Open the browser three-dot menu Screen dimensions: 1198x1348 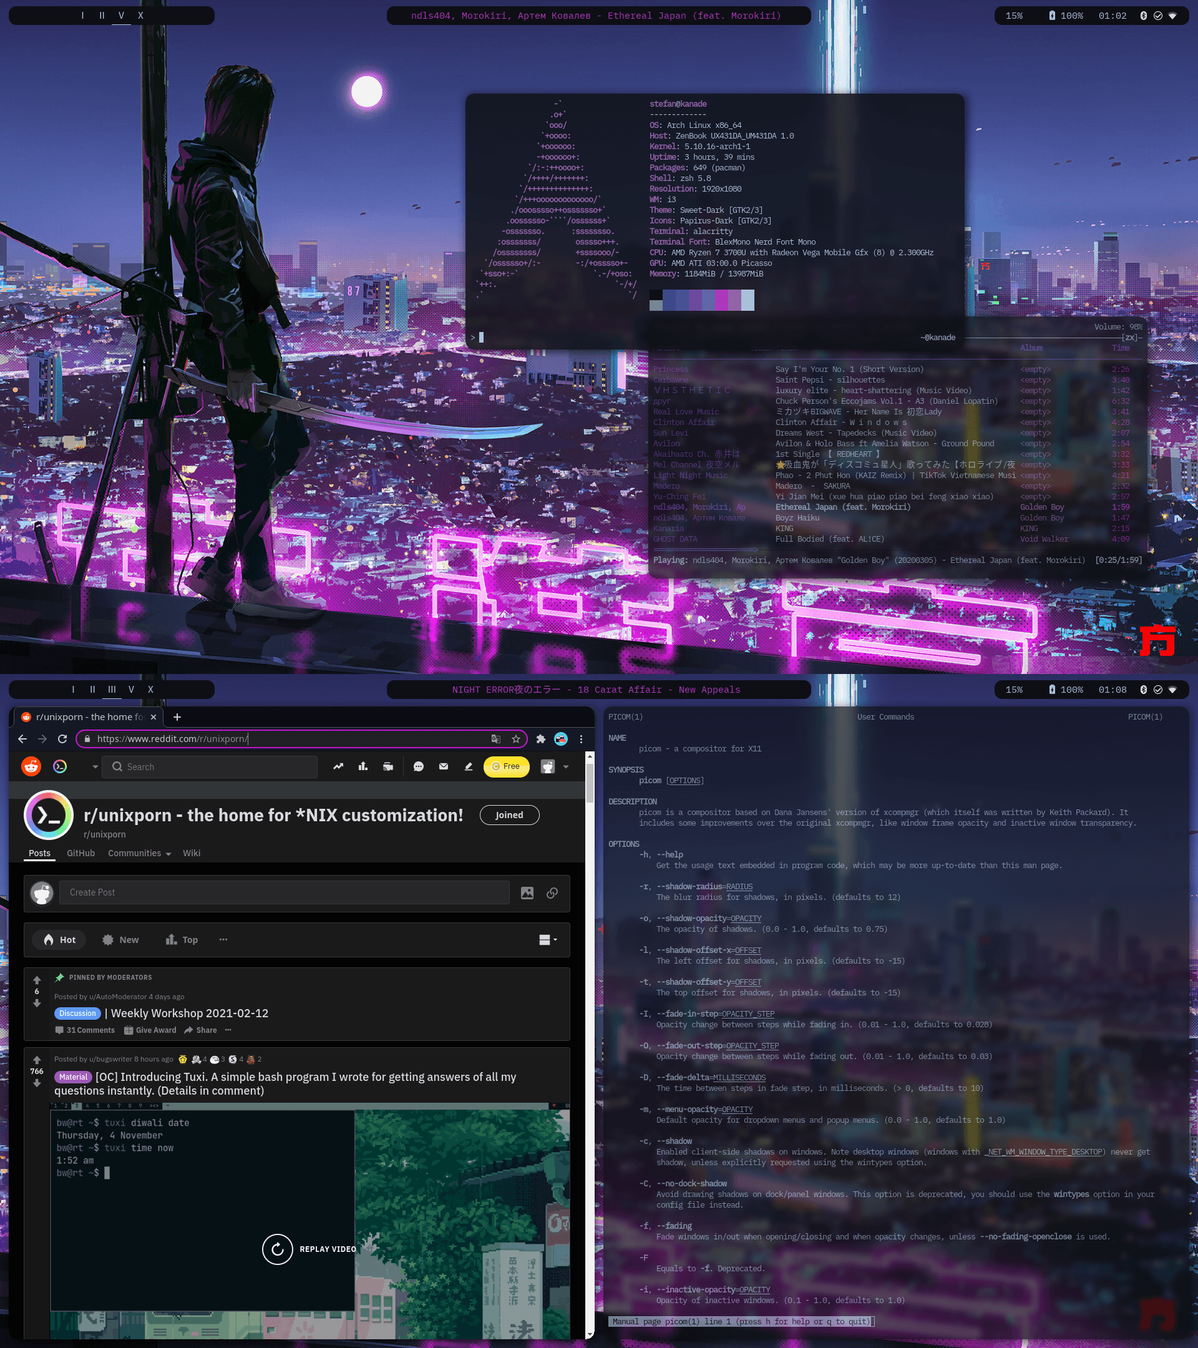581,739
